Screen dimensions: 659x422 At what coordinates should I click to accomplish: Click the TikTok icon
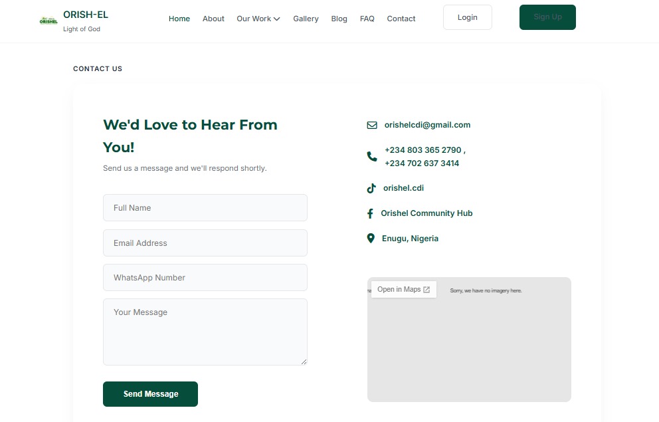point(371,188)
